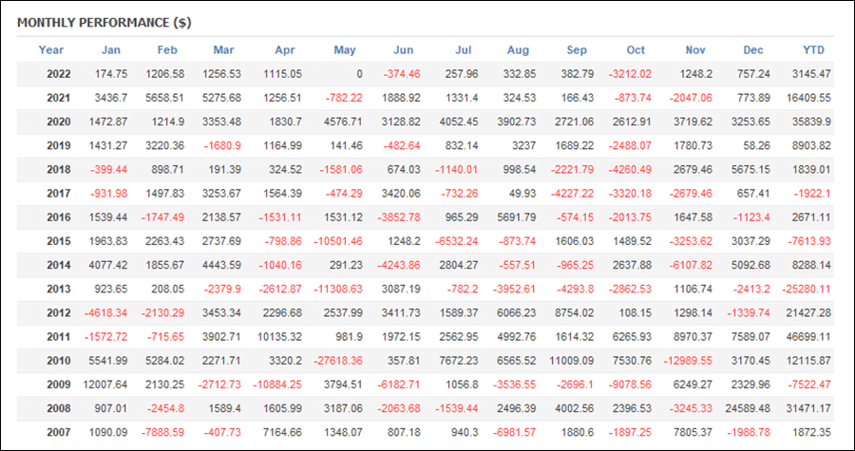Select the May 2022 zero value
The image size is (855, 451).
tap(359, 74)
